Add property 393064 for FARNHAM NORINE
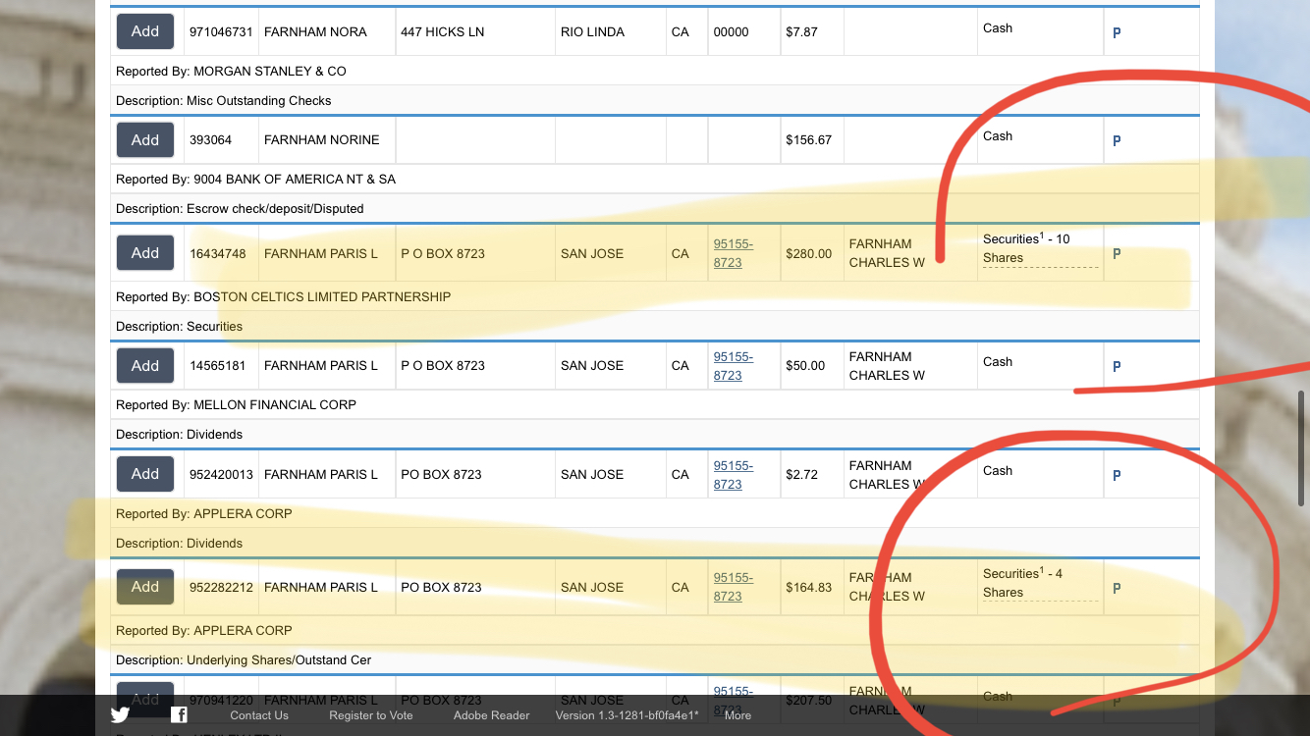This screenshot has width=1310, height=736. tap(145, 140)
